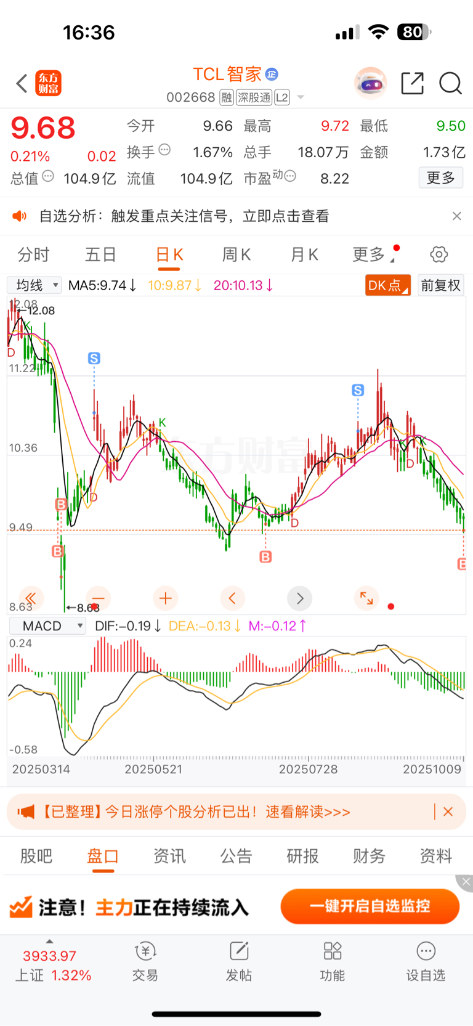473x1026 pixels.
Task: Tap the 东方财富 logo icon
Action: [49, 83]
